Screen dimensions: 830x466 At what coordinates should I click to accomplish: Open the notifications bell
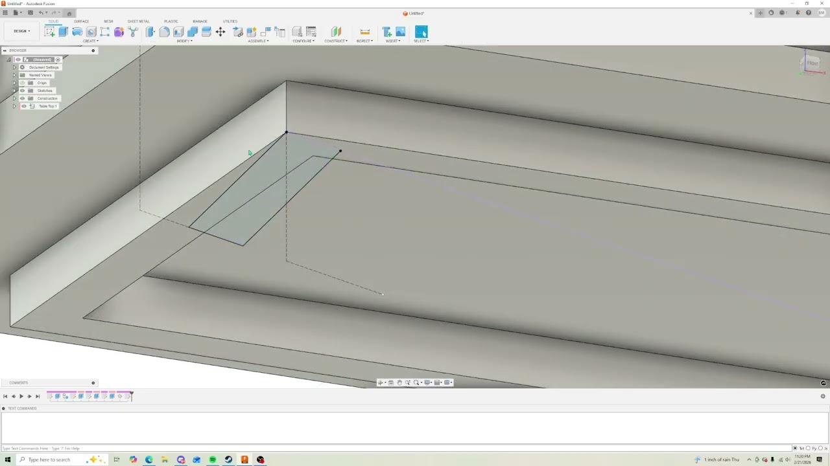tap(798, 13)
